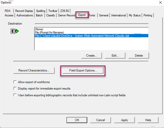
Task: Open the International tab
Action: coord(119,15)
